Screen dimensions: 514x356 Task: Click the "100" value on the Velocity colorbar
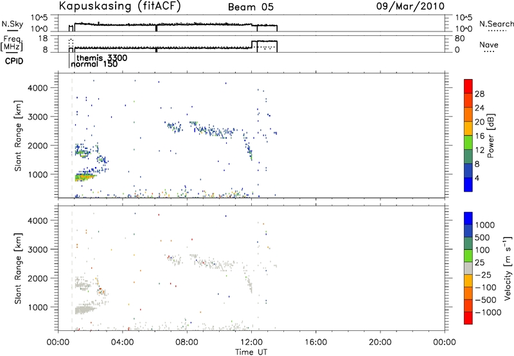483,250
